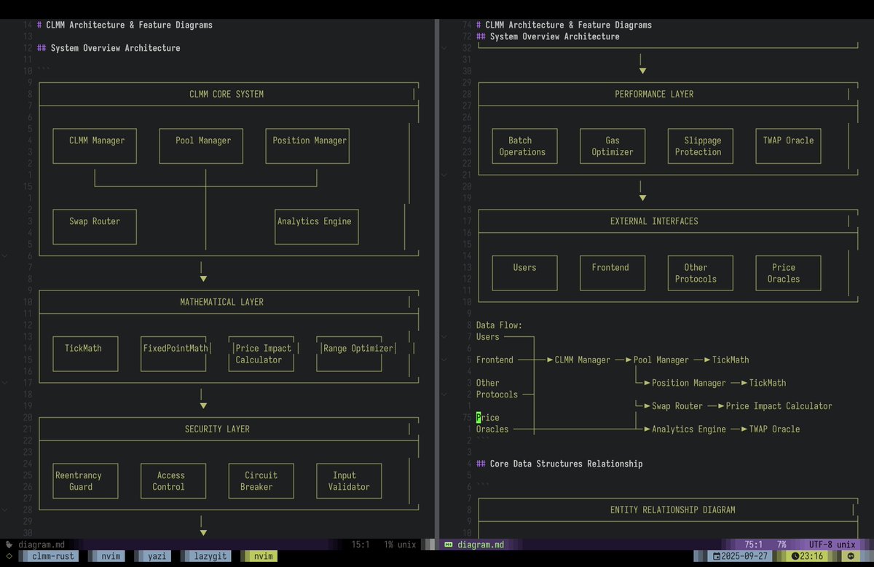This screenshot has height=567, width=874.
Task: Click the 'Reentrancy Guard' box
Action: coord(86,480)
